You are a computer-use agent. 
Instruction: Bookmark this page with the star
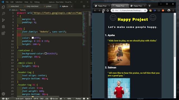145,11
